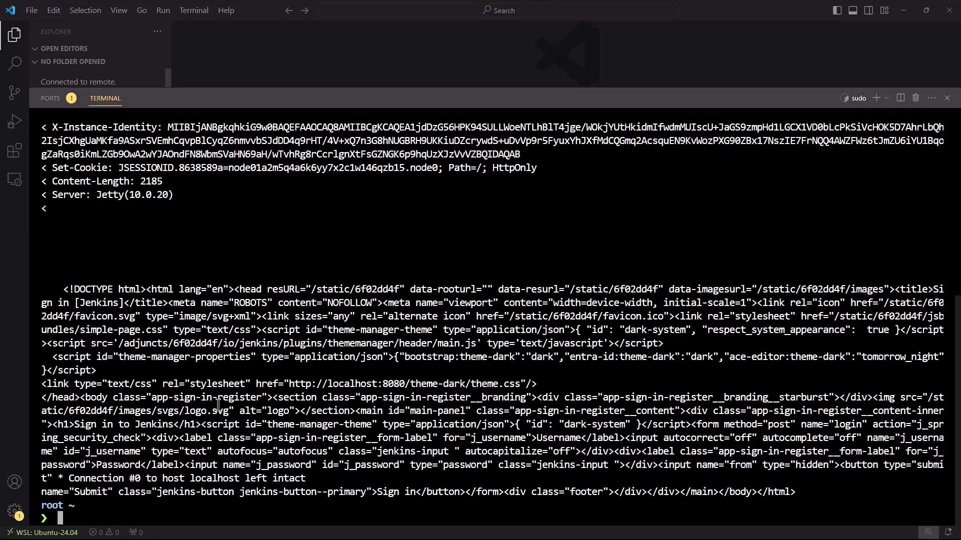Switch to the Ports tab
This screenshot has height=540, width=961.
(50, 98)
